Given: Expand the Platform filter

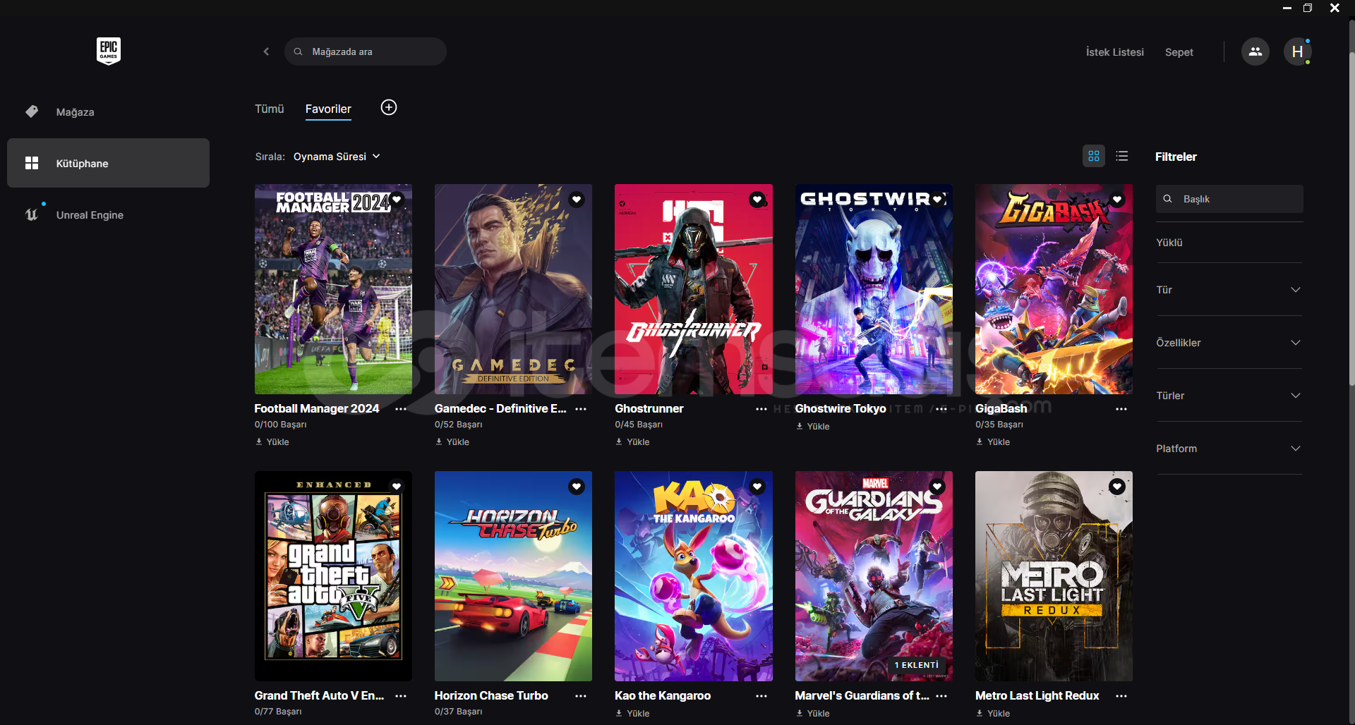Looking at the screenshot, I should click(1229, 449).
